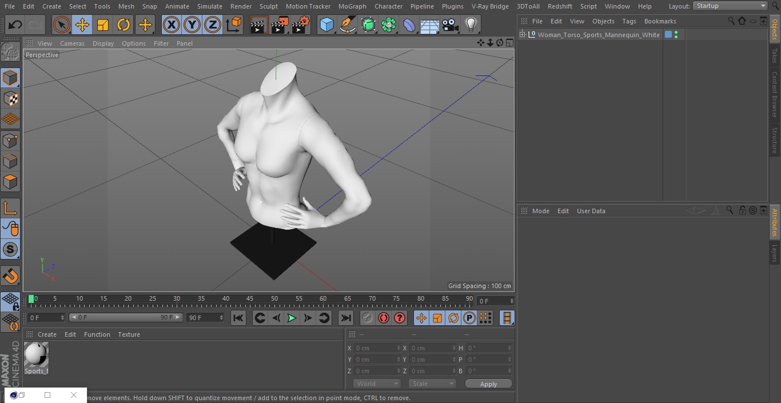Enable Axis mode in left palette
This screenshot has width=781, height=403.
(x=10, y=208)
